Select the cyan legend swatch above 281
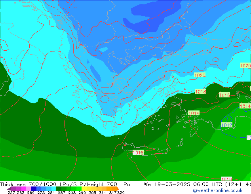 point(54,188)
